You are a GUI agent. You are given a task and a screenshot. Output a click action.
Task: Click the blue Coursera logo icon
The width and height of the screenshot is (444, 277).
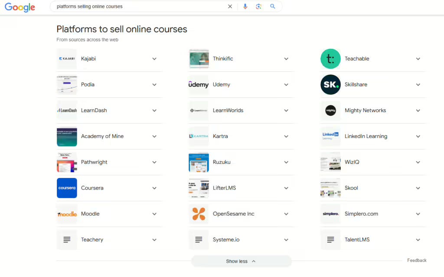(67, 188)
